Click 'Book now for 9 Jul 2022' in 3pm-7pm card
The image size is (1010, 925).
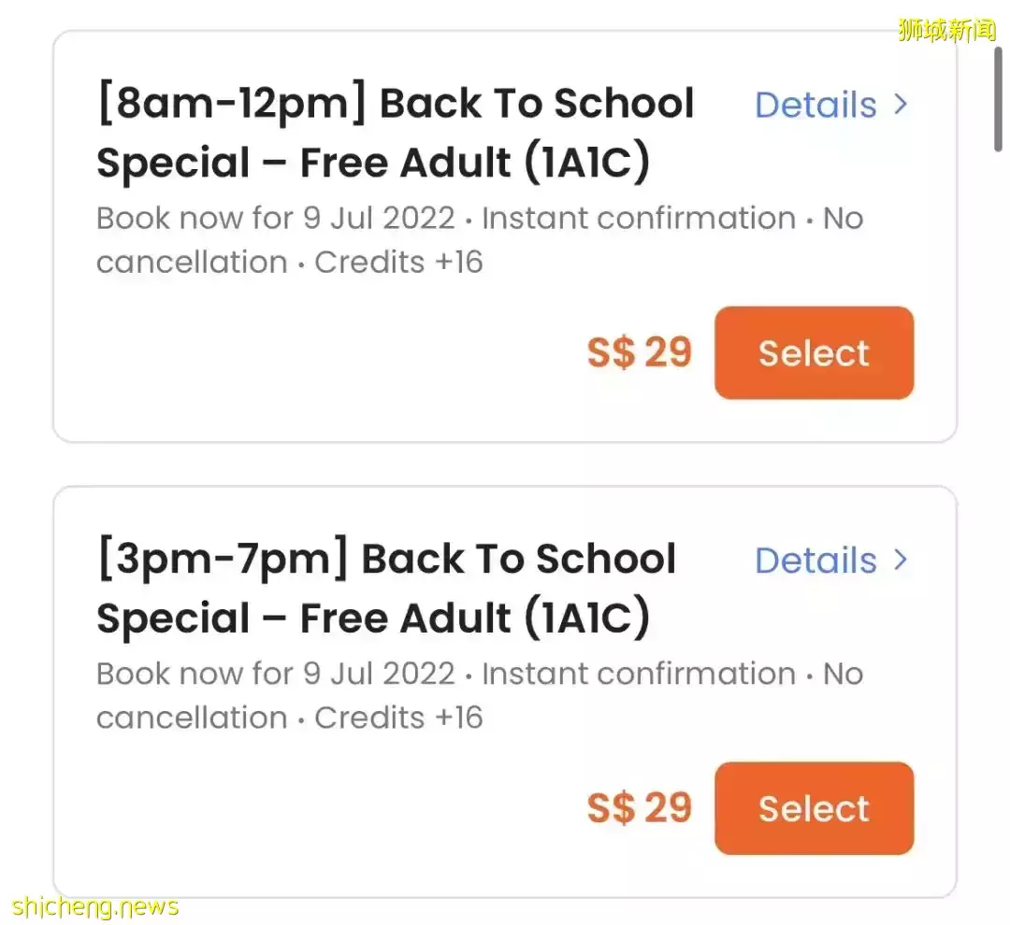point(275,674)
